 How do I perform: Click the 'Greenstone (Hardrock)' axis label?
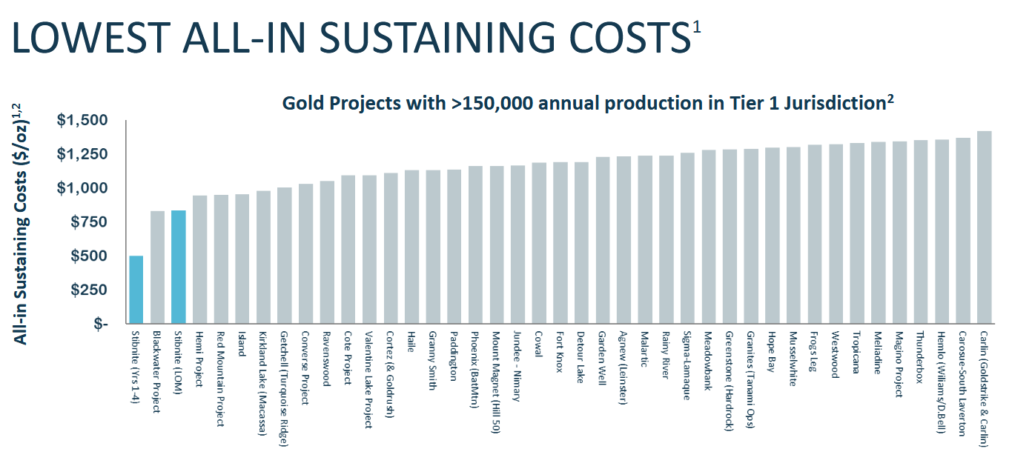[729, 381]
